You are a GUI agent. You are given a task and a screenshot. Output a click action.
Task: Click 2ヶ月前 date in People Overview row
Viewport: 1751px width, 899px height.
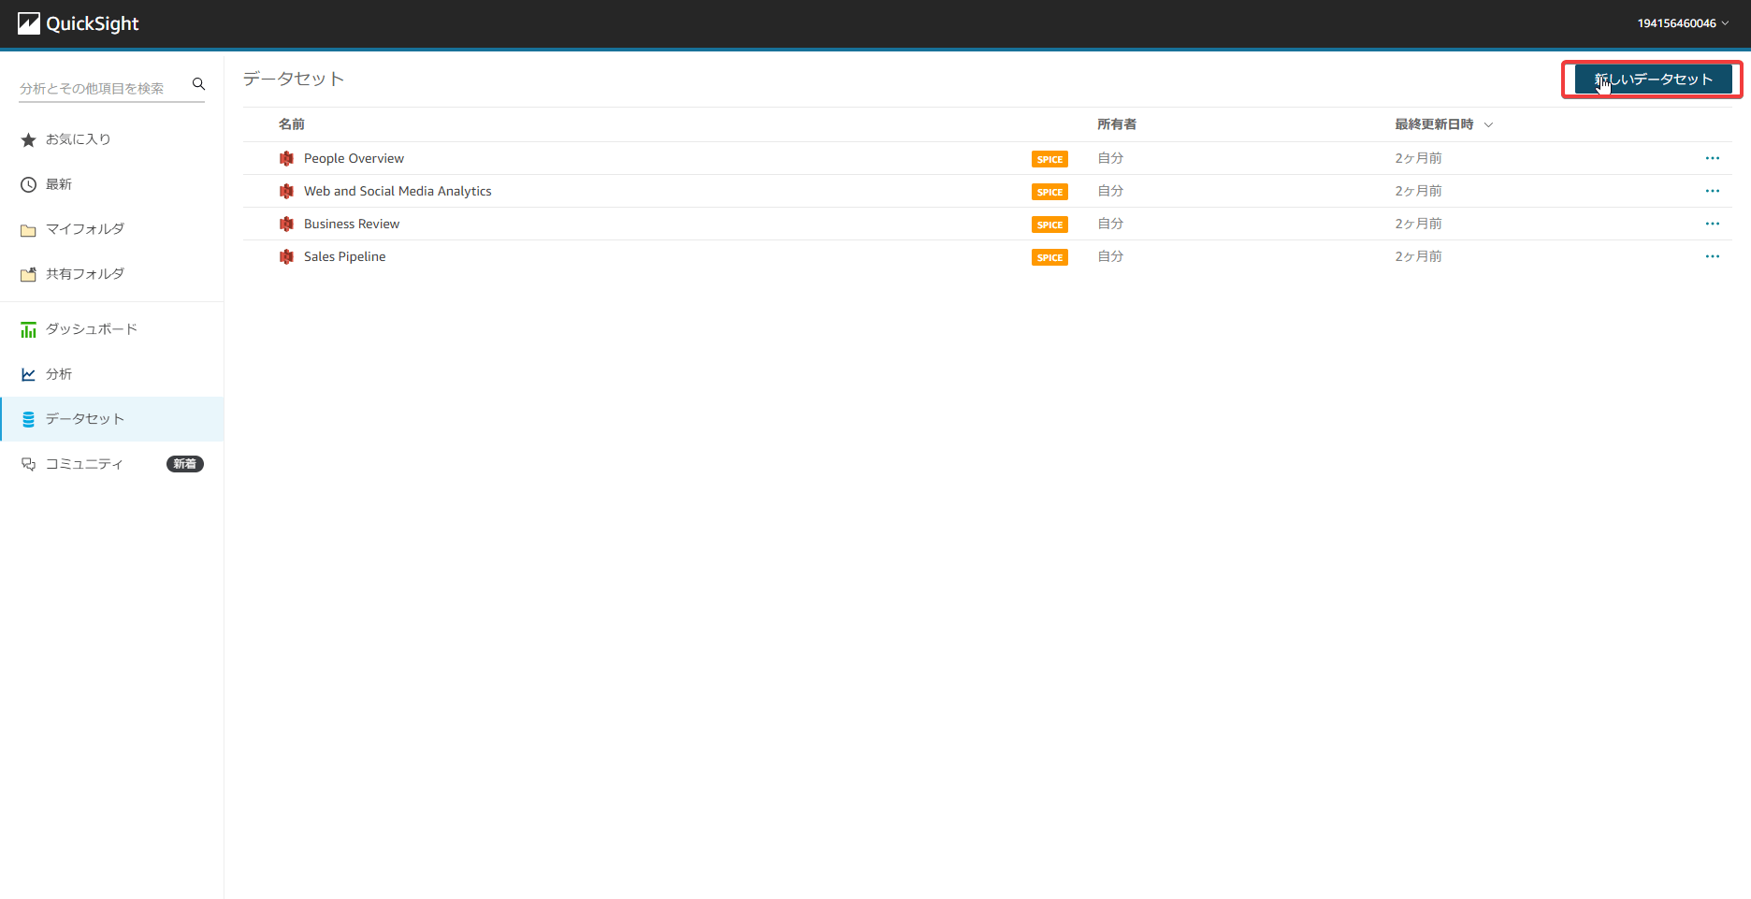tap(1418, 158)
